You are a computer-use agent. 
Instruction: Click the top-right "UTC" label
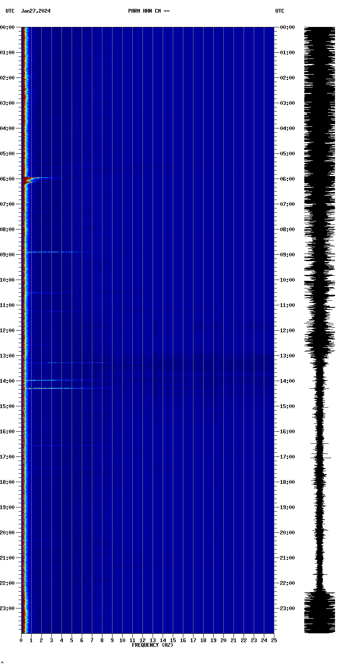pyautogui.click(x=279, y=11)
